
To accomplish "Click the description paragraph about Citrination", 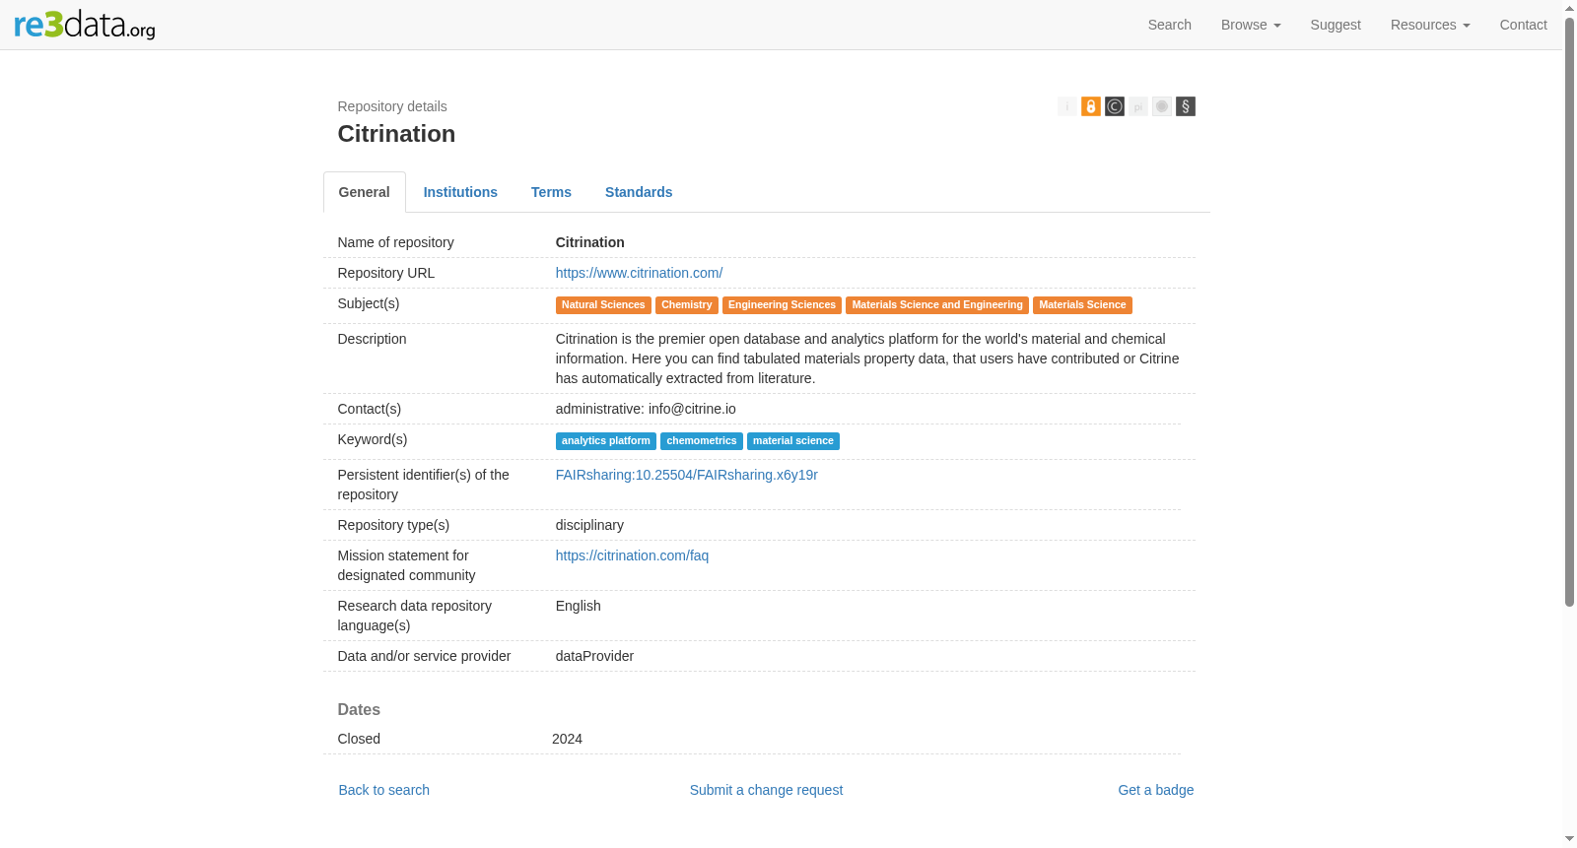I will (x=867, y=359).
